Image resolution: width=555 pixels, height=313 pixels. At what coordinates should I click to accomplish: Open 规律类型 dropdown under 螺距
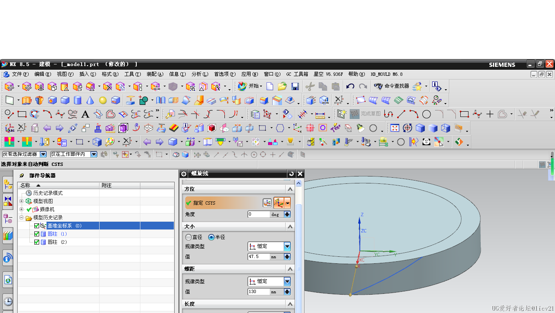pyautogui.click(x=287, y=281)
